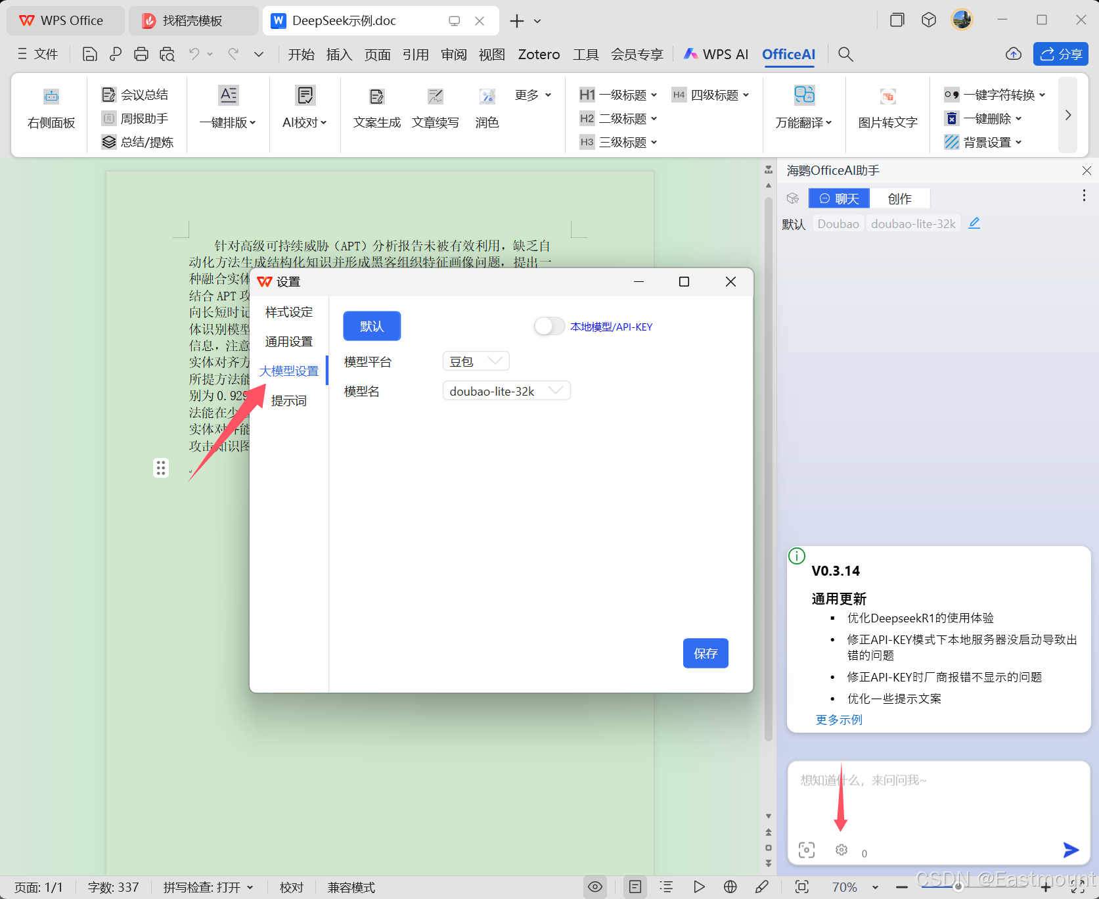Click the 文章续写 icon
Image resolution: width=1099 pixels, height=899 pixels.
pyautogui.click(x=435, y=97)
